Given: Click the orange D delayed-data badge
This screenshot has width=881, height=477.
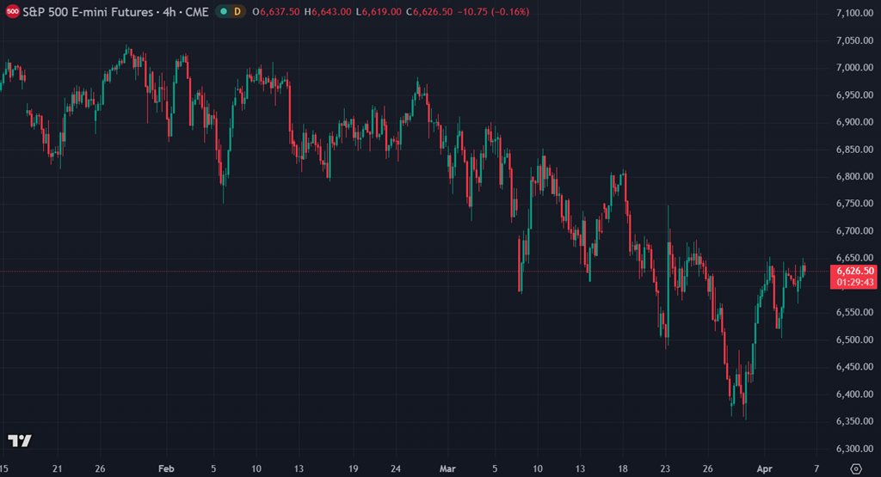Looking at the screenshot, I should point(237,12).
